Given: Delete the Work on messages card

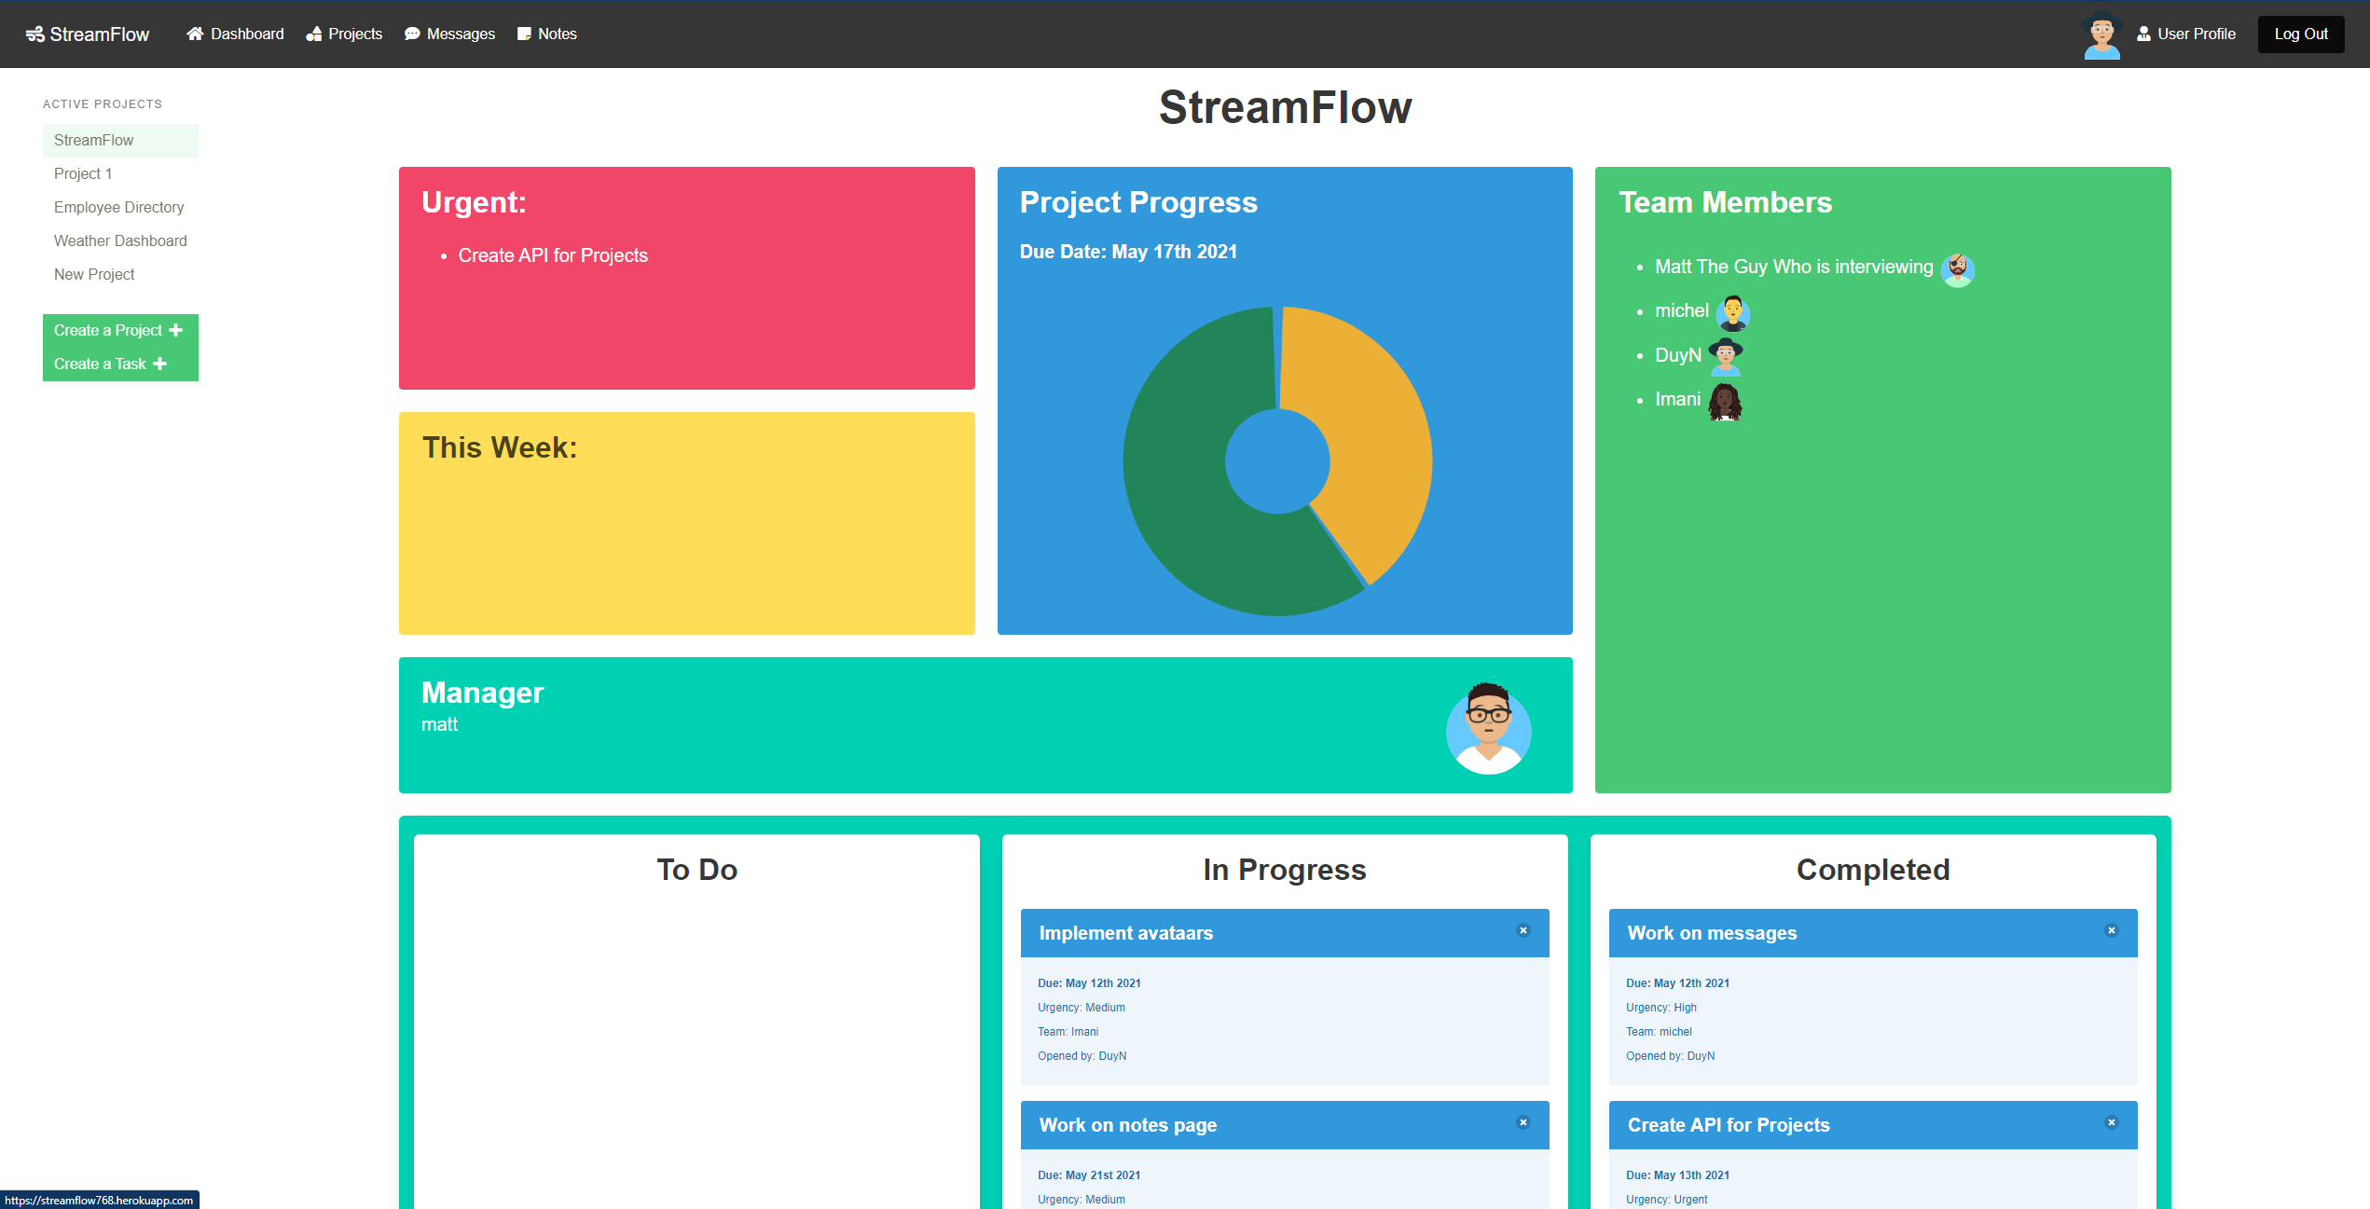Looking at the screenshot, I should 2112,930.
